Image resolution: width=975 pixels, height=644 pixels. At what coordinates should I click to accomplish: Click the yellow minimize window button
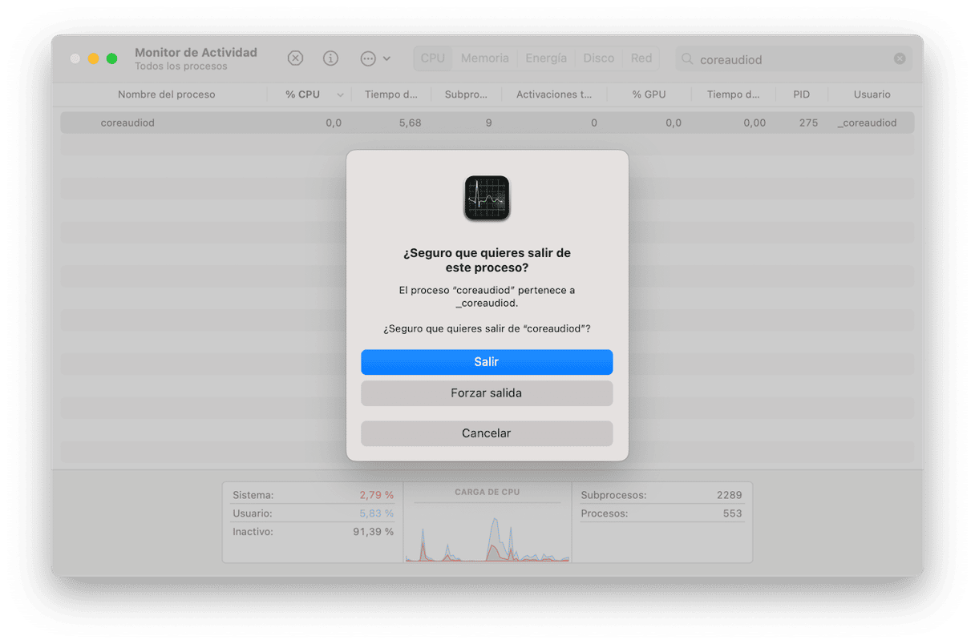[x=94, y=58]
